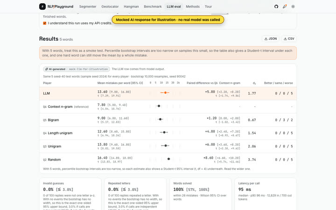Click the orange smoke-test warning notice

pos(168,53)
